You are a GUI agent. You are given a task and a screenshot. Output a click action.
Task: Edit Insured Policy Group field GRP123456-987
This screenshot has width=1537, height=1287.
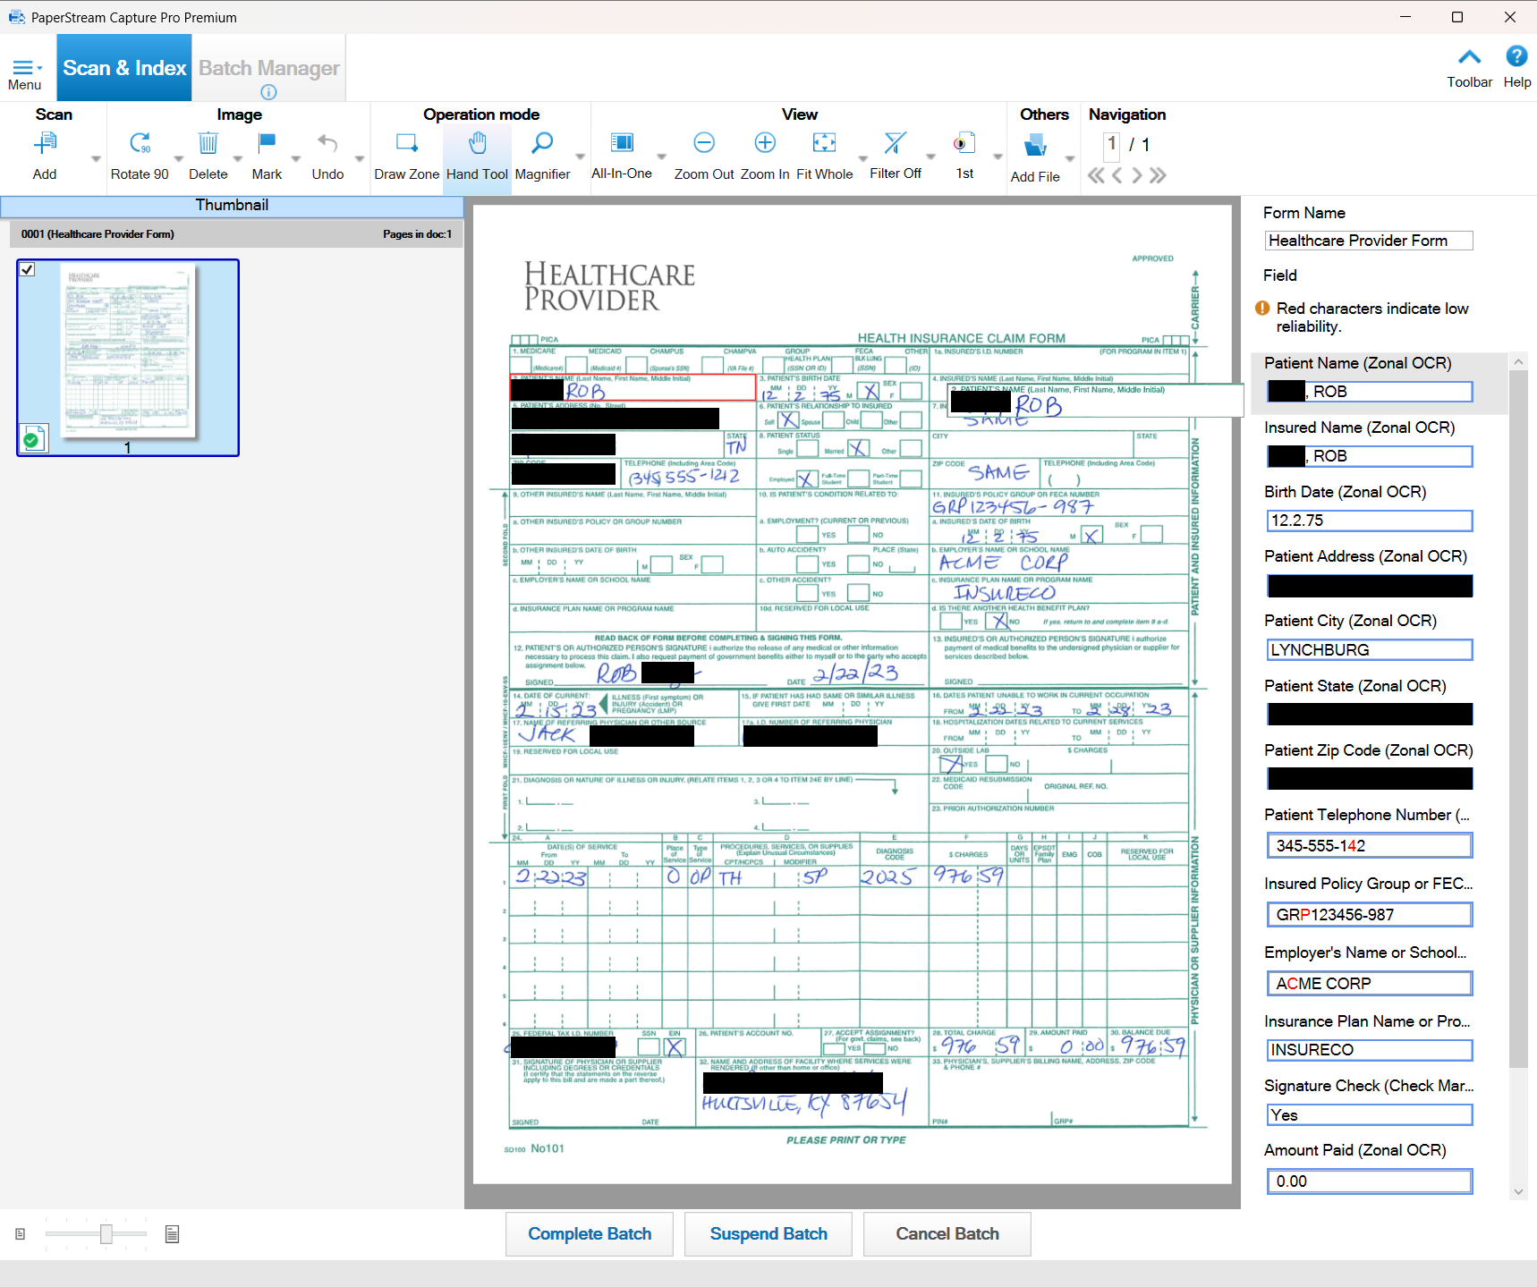pos(1370,915)
